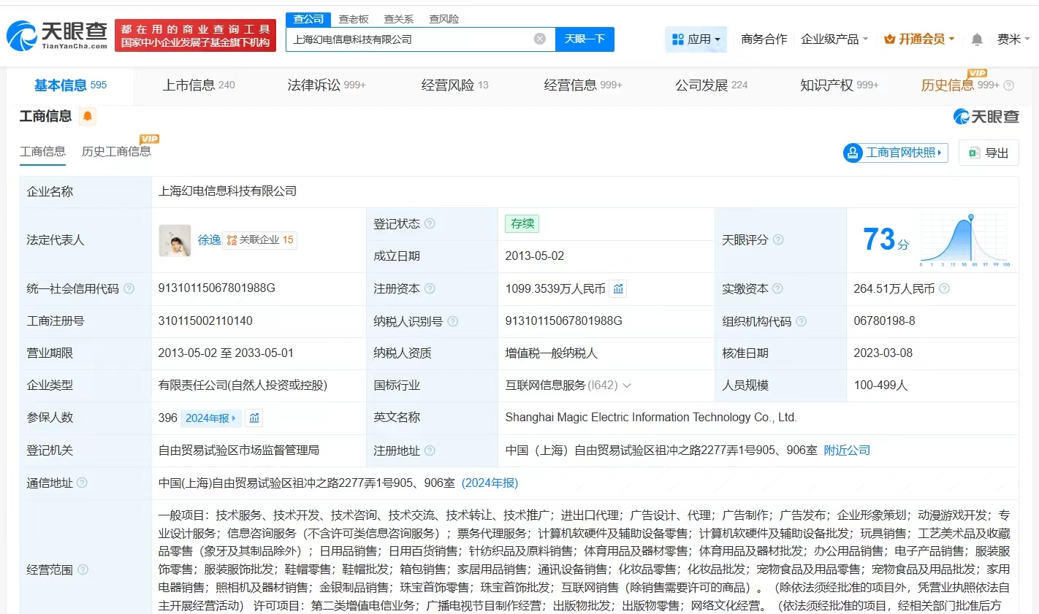The image size is (1039, 614).
Task: Click the credit code 91310115067801988G beside 统一社会信用代码
Action: 217,288
